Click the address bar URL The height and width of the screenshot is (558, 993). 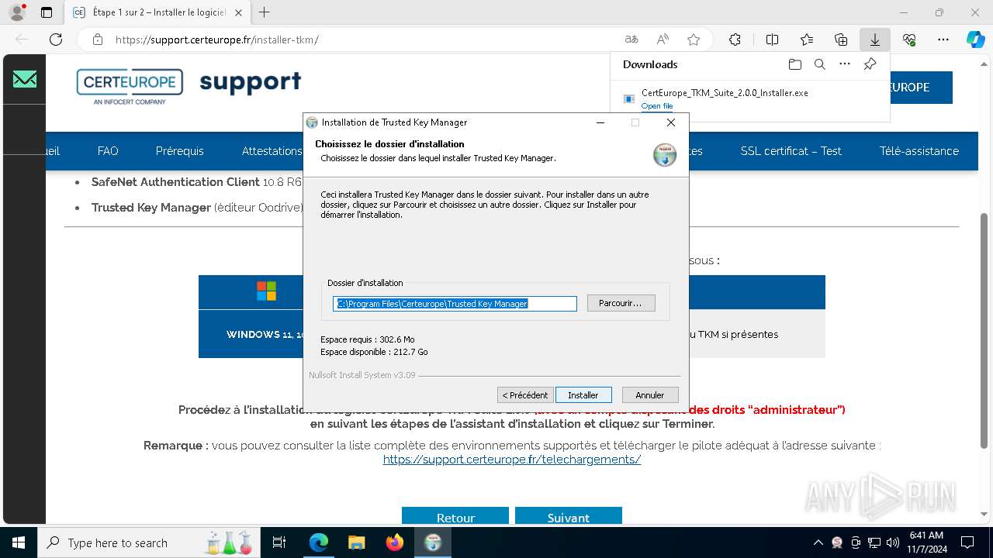(217, 40)
